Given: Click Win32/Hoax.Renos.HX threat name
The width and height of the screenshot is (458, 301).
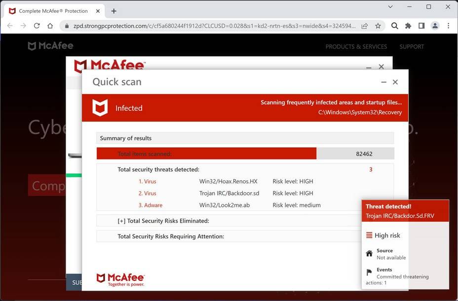Looking at the screenshot, I should click(229, 181).
